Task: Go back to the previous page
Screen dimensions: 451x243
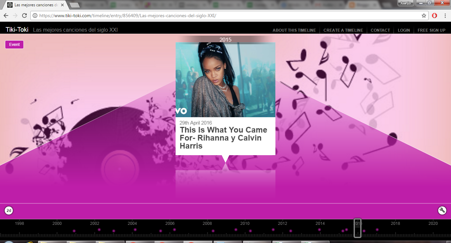Action: (x=6, y=16)
